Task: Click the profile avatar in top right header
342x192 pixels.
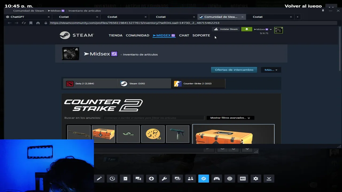Action: [x=278, y=30]
